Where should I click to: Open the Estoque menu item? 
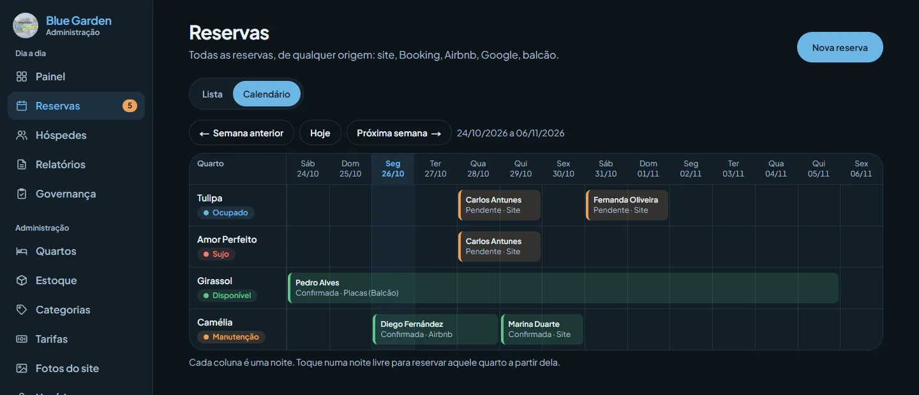tap(76, 280)
